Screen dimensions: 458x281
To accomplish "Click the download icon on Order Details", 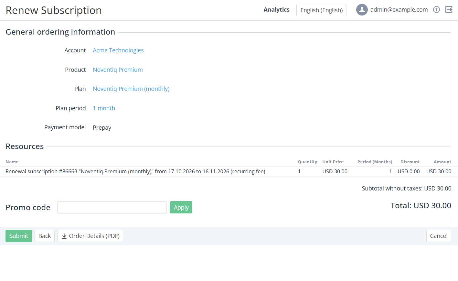I will pos(64,236).
